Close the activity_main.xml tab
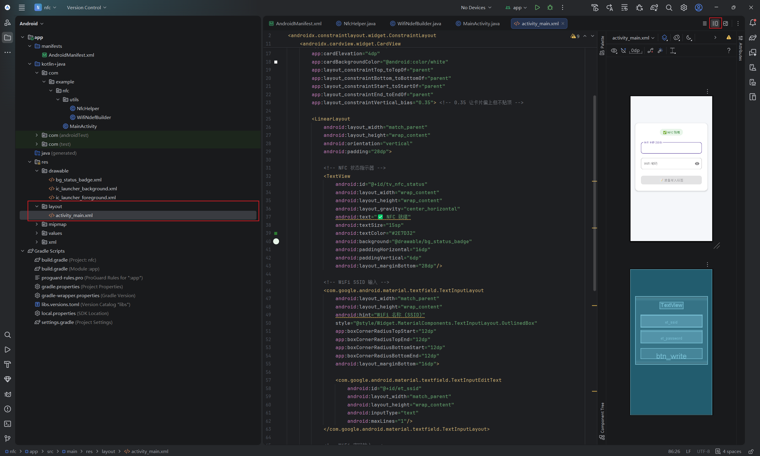Image resolution: width=760 pixels, height=456 pixels. click(563, 24)
